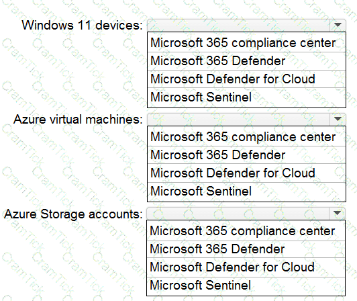Open the Windows 11 devices dropdown arrow
Screen dimensions: 357x301
pyautogui.click(x=338, y=25)
